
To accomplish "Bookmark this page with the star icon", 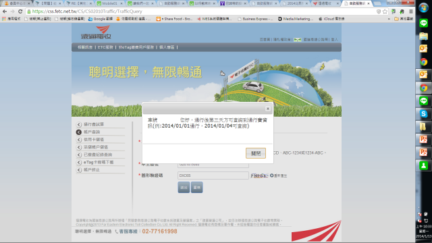I will coord(385,11).
